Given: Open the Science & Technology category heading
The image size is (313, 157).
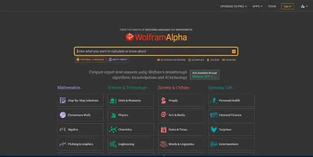Looking at the screenshot, I should [x=128, y=88].
